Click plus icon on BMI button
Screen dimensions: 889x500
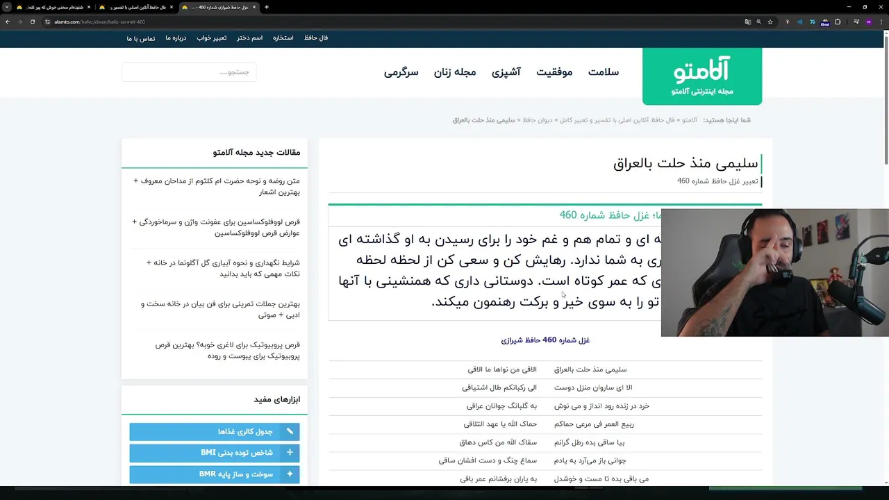tap(290, 453)
